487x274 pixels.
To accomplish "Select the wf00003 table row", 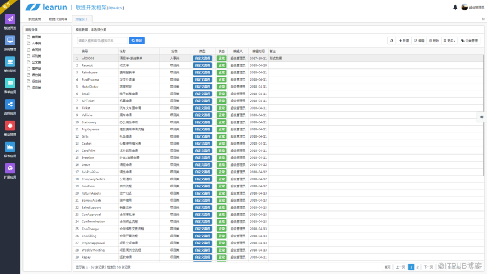I will (278, 58).
